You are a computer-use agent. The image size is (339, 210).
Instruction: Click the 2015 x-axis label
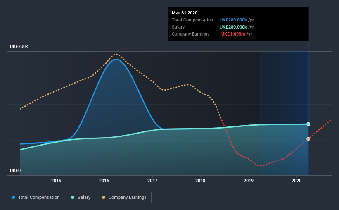(56, 181)
